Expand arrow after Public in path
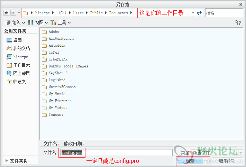The image size is (246, 167). pos(106,13)
